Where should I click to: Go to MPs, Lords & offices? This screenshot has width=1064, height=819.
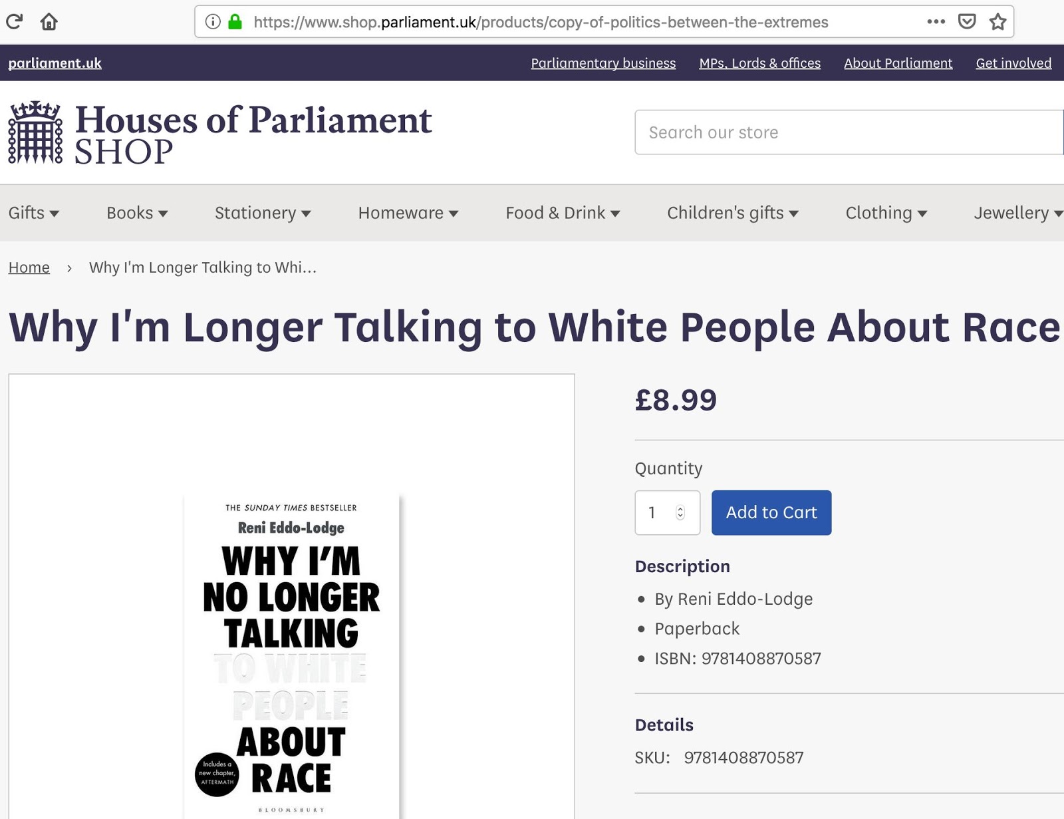[760, 63]
